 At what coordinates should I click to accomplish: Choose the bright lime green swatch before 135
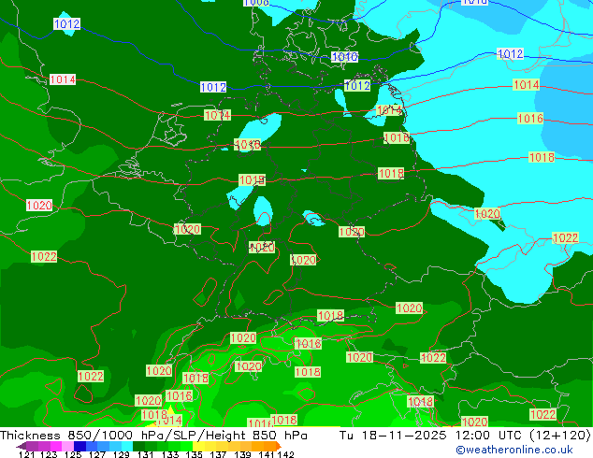click(x=186, y=446)
